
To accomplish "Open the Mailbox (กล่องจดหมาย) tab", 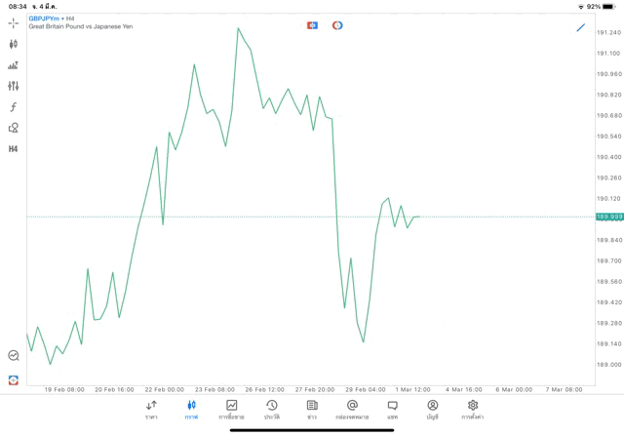I will click(352, 409).
